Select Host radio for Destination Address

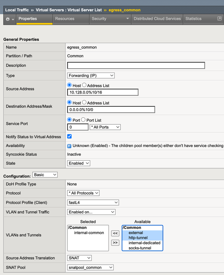70,103
